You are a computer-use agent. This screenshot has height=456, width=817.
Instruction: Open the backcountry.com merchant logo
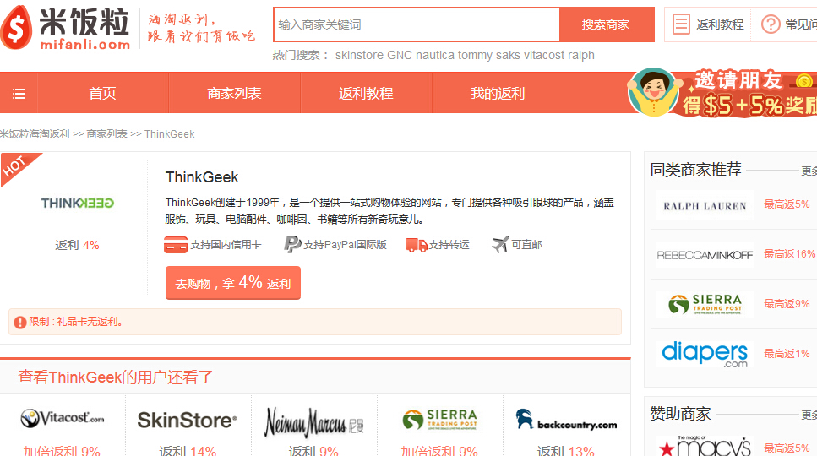pyautogui.click(x=566, y=420)
